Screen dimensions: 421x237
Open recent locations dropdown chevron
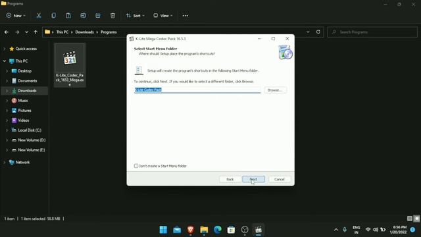(x=26, y=32)
